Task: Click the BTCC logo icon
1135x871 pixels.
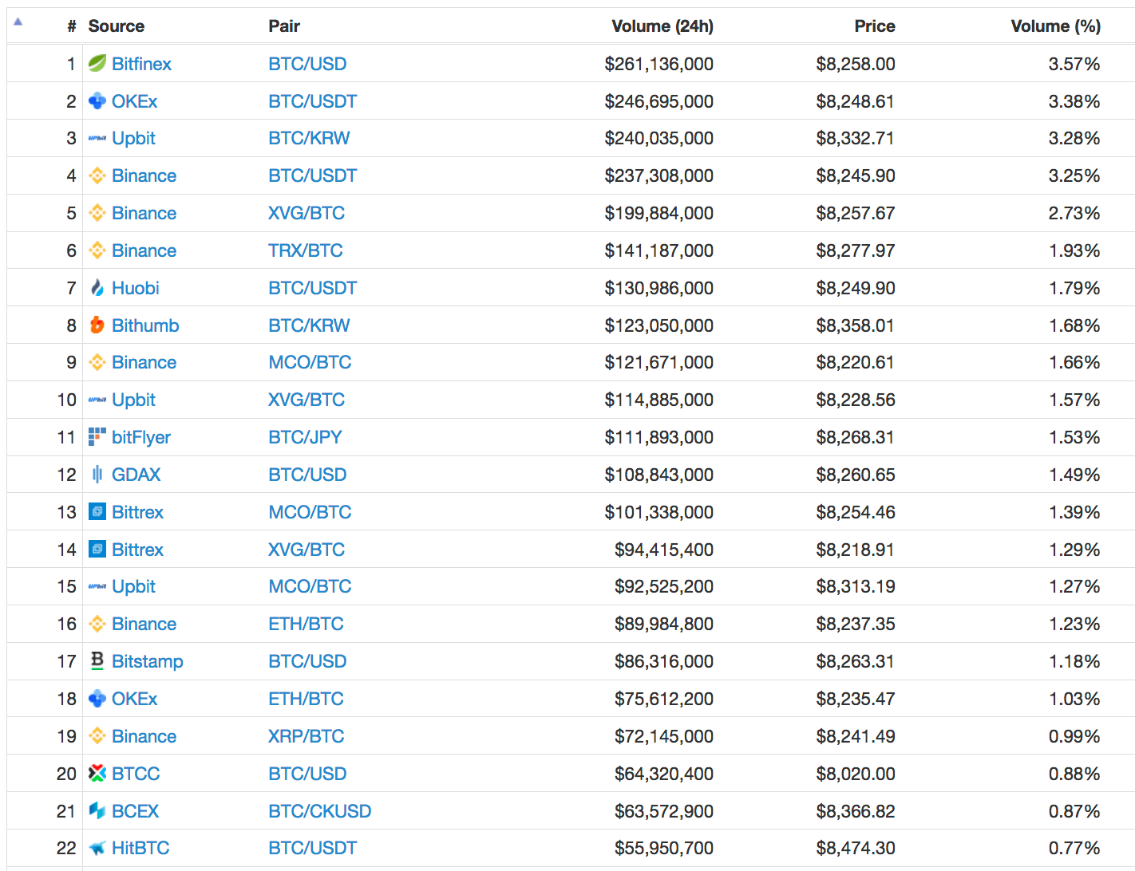Action: (97, 773)
